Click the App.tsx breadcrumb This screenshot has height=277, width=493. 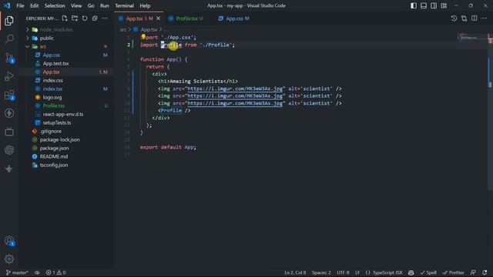[x=149, y=29]
